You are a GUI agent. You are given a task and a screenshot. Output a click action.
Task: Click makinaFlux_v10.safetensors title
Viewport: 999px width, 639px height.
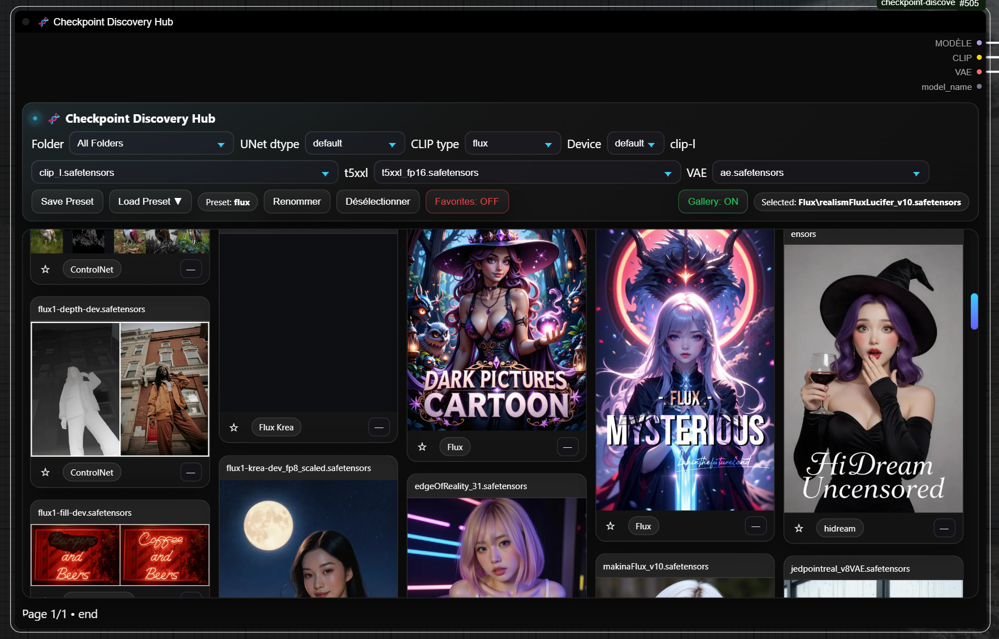click(655, 567)
